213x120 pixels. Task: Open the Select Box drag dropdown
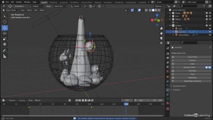[60, 6]
